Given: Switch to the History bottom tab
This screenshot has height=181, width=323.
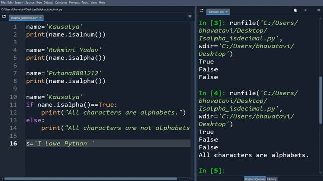Looking at the screenshot, I should pos(272,179).
